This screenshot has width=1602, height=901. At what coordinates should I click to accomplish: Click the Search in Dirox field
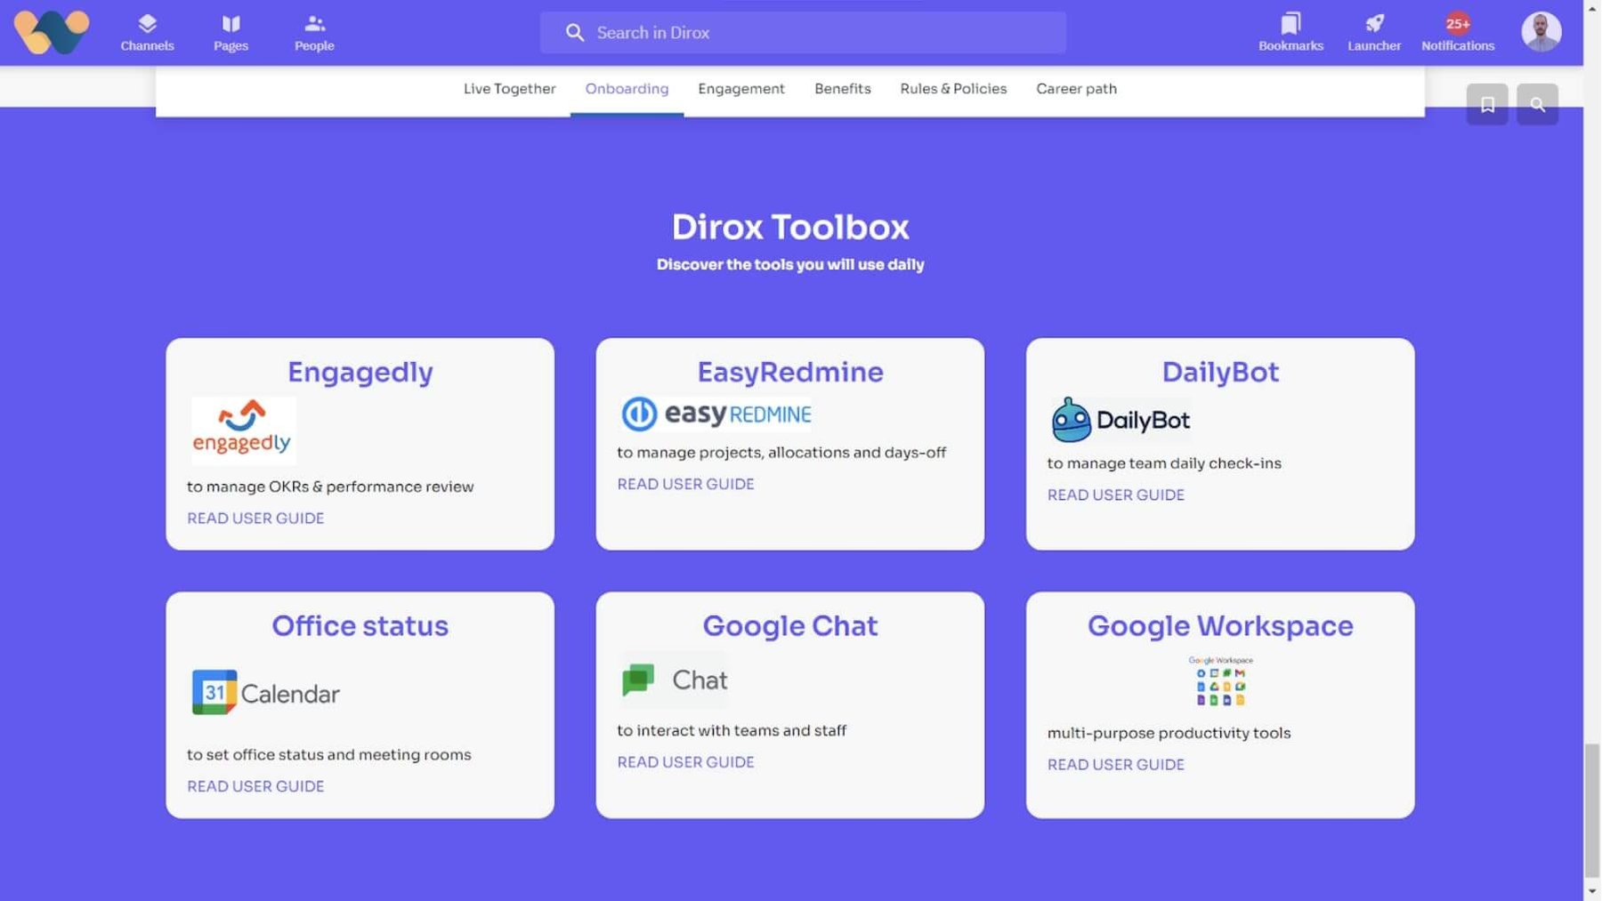[801, 32]
